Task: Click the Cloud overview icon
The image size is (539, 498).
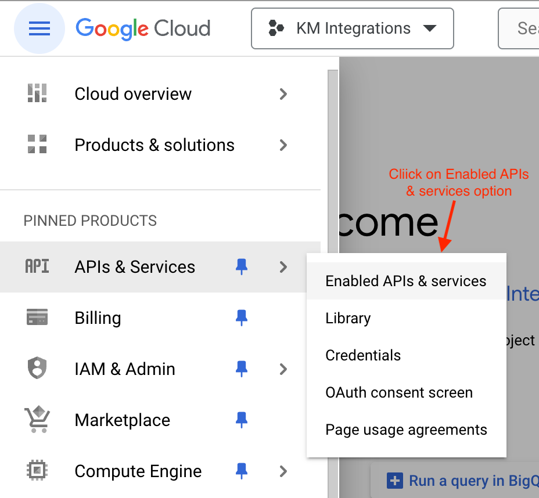Action: pos(37,93)
